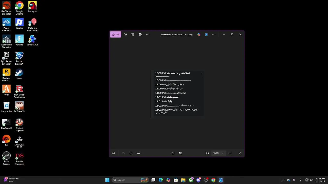Toggle the filmstrip view in Photos
Image resolution: width=328 pixels, height=184 pixels.
pos(113,153)
